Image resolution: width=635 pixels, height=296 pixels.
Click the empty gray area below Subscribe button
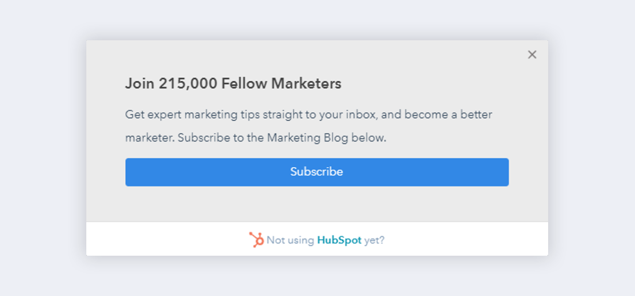click(317, 203)
